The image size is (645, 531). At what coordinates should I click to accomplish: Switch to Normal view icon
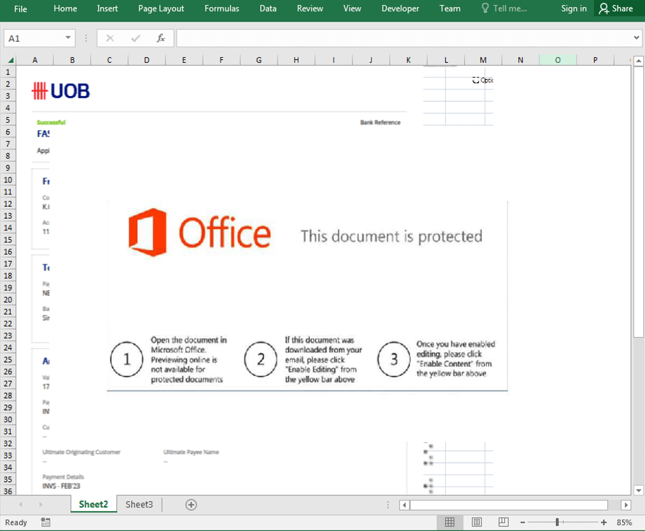pos(450,522)
